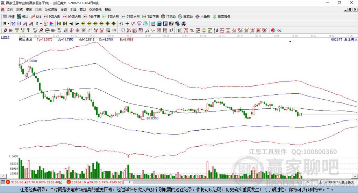Click the save floppy disk icon

(x=171, y=24)
